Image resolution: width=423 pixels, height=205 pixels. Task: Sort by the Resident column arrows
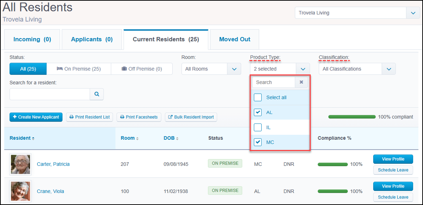click(x=33, y=139)
